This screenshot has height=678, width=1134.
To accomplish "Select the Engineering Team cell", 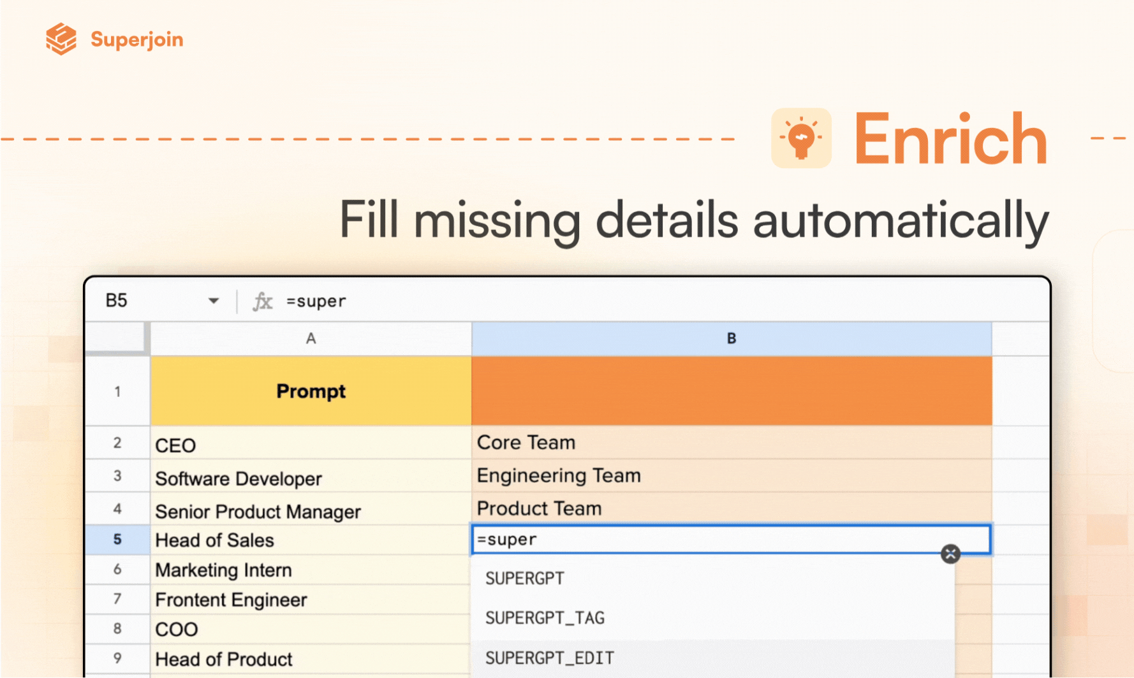I will click(732, 475).
